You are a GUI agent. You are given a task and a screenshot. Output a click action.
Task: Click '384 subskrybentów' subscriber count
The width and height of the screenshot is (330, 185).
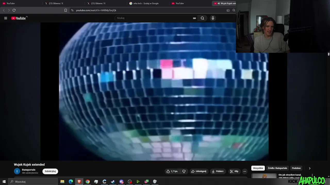pyautogui.click(x=30, y=173)
